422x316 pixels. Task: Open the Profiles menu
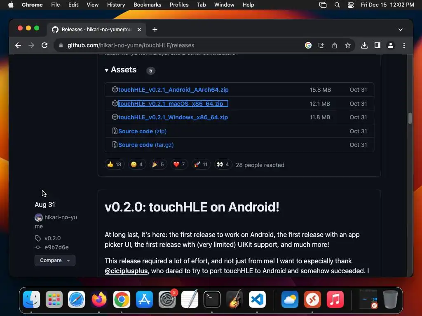pyautogui.click(x=179, y=5)
